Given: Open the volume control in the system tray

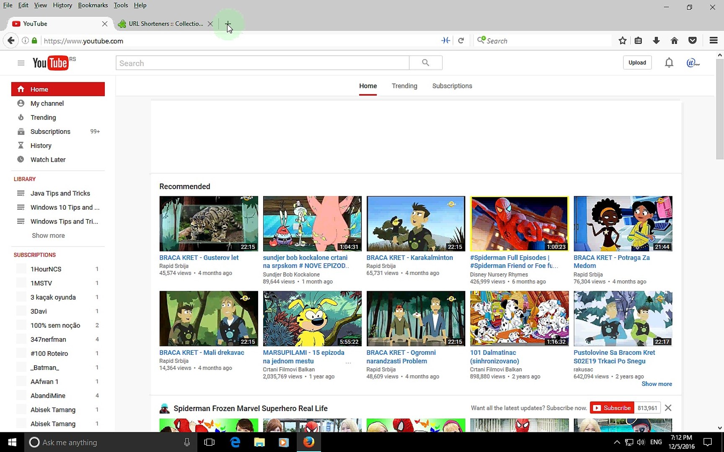Looking at the screenshot, I should (x=641, y=442).
